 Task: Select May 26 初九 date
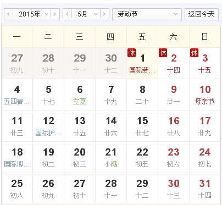(48, 189)
